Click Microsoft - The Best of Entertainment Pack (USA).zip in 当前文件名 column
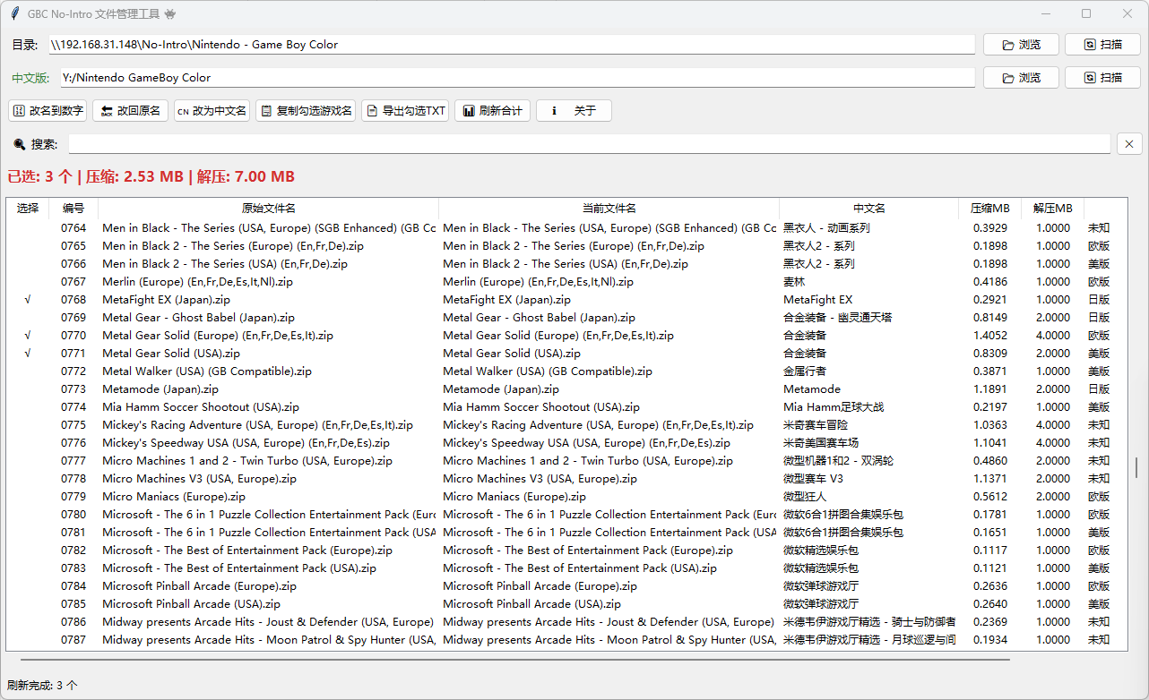The width and height of the screenshot is (1149, 700). (580, 568)
